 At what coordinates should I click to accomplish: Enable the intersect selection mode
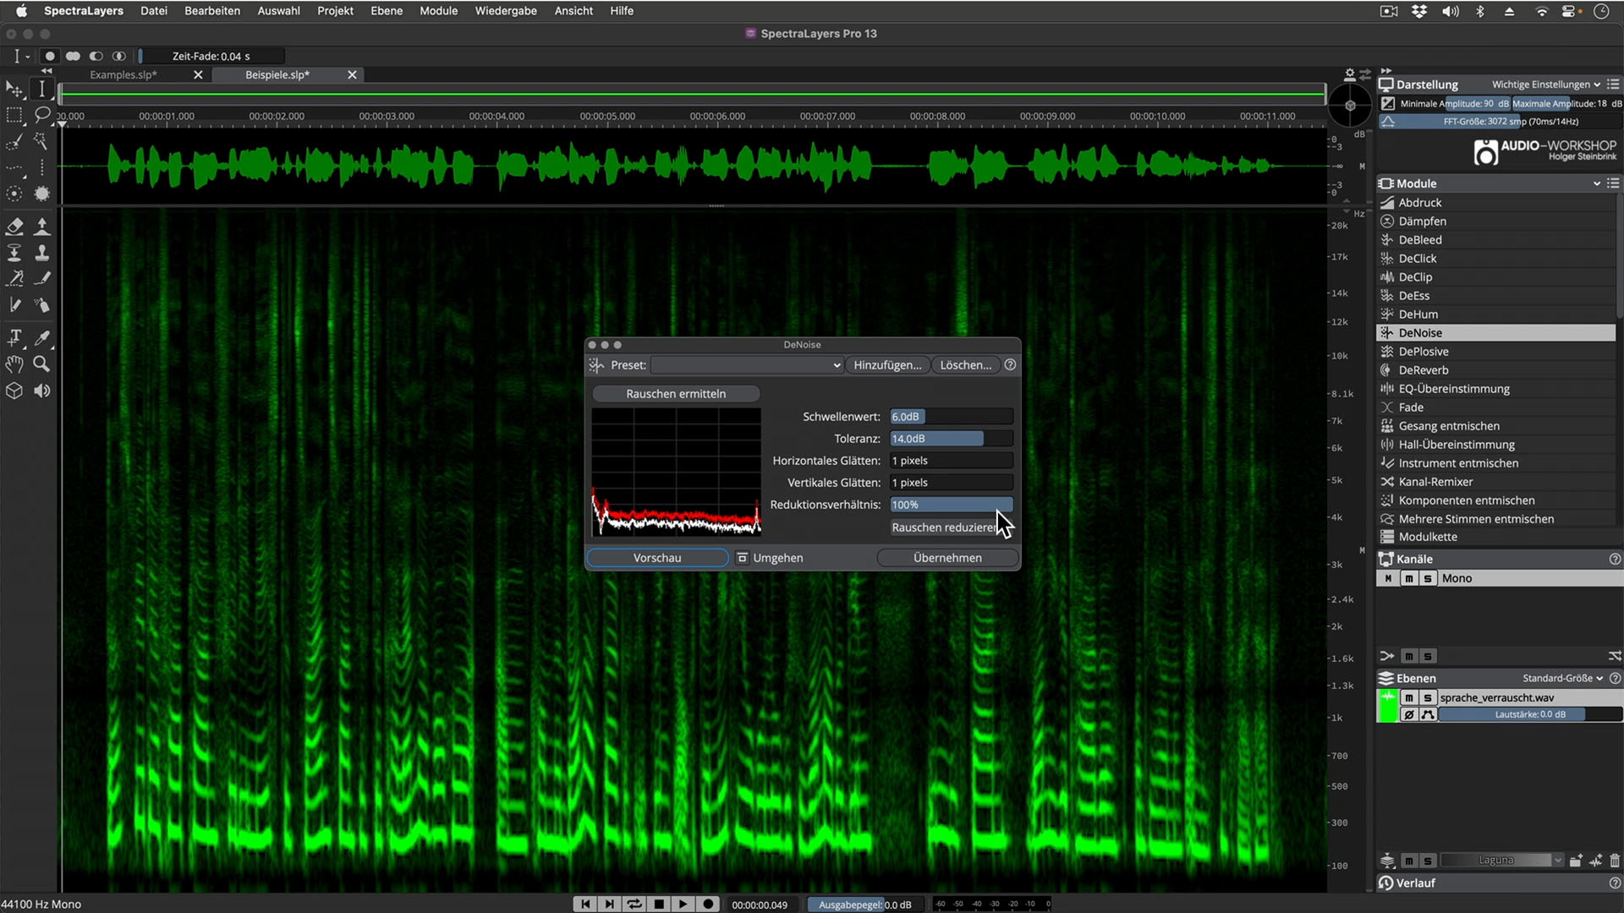[x=119, y=57]
